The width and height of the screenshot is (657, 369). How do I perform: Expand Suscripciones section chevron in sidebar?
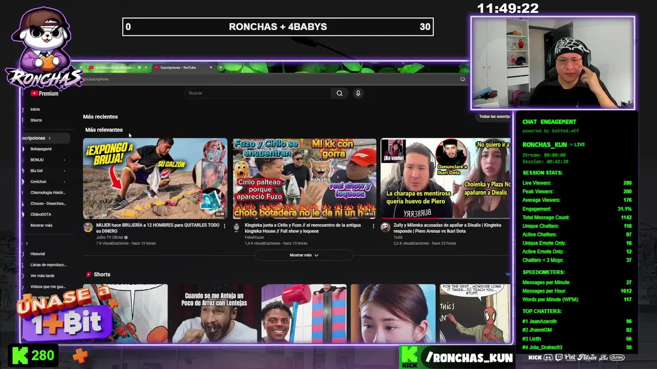click(x=49, y=138)
